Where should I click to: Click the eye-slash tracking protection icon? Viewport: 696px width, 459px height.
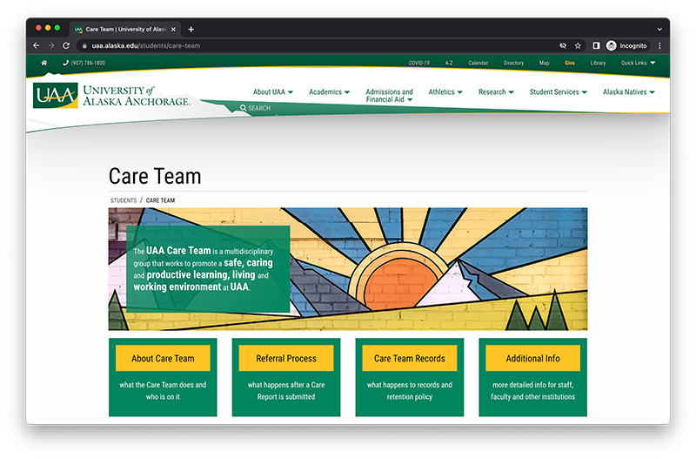tap(563, 46)
